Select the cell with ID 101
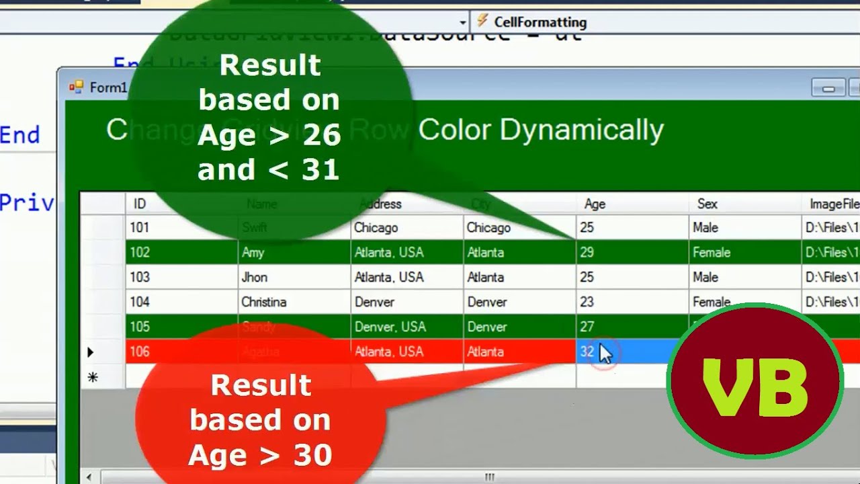 tap(181, 228)
